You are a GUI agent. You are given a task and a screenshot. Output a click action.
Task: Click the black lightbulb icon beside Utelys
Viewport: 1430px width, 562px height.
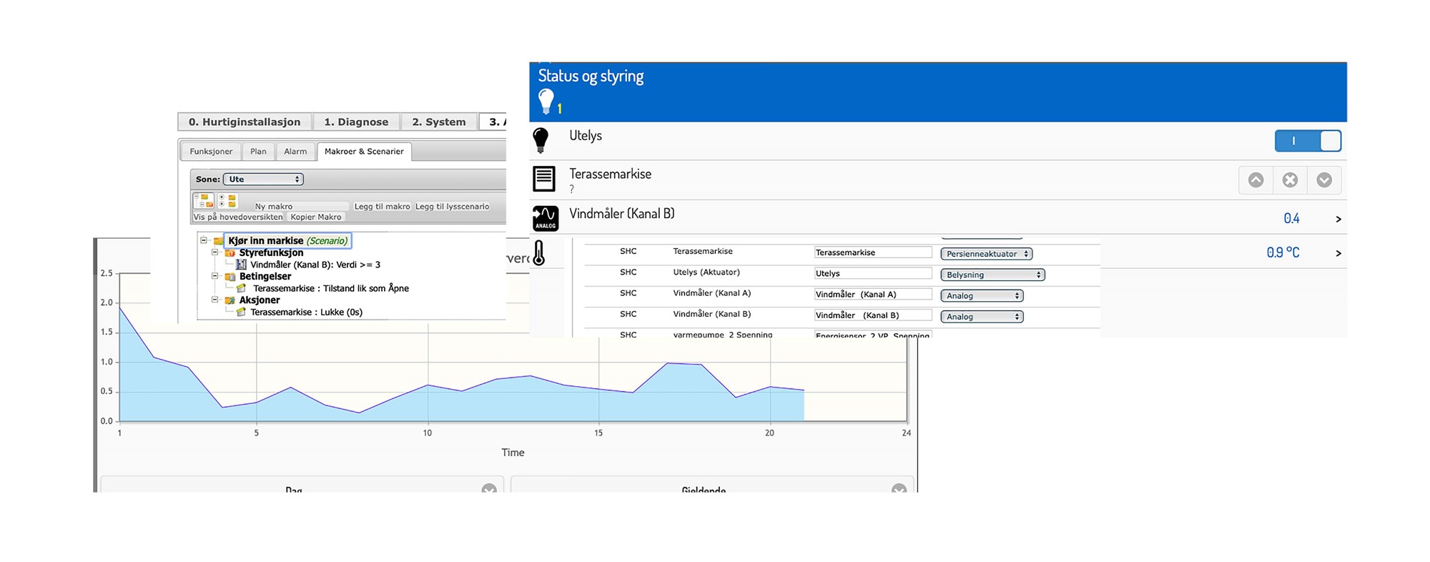point(541,140)
